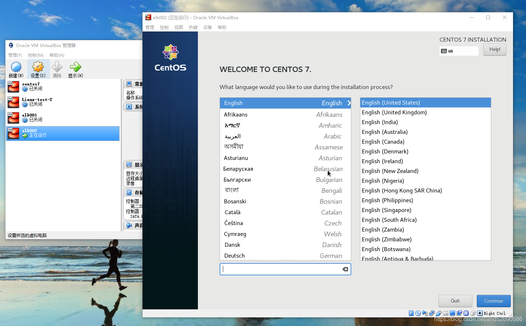This screenshot has height=326, width=526.
Task: Click the elk001 VM icon in the Manager list
Action: tap(13, 118)
